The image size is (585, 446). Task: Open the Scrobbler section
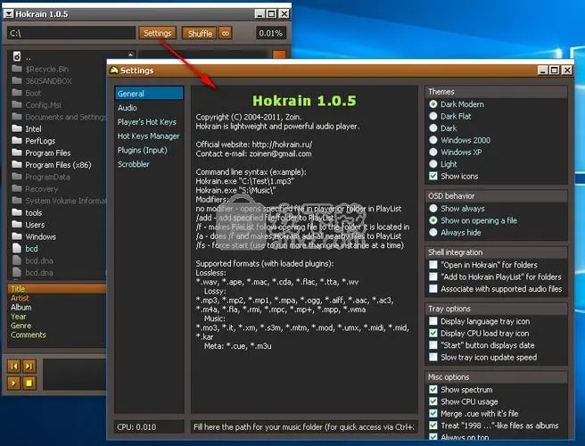[x=133, y=164]
